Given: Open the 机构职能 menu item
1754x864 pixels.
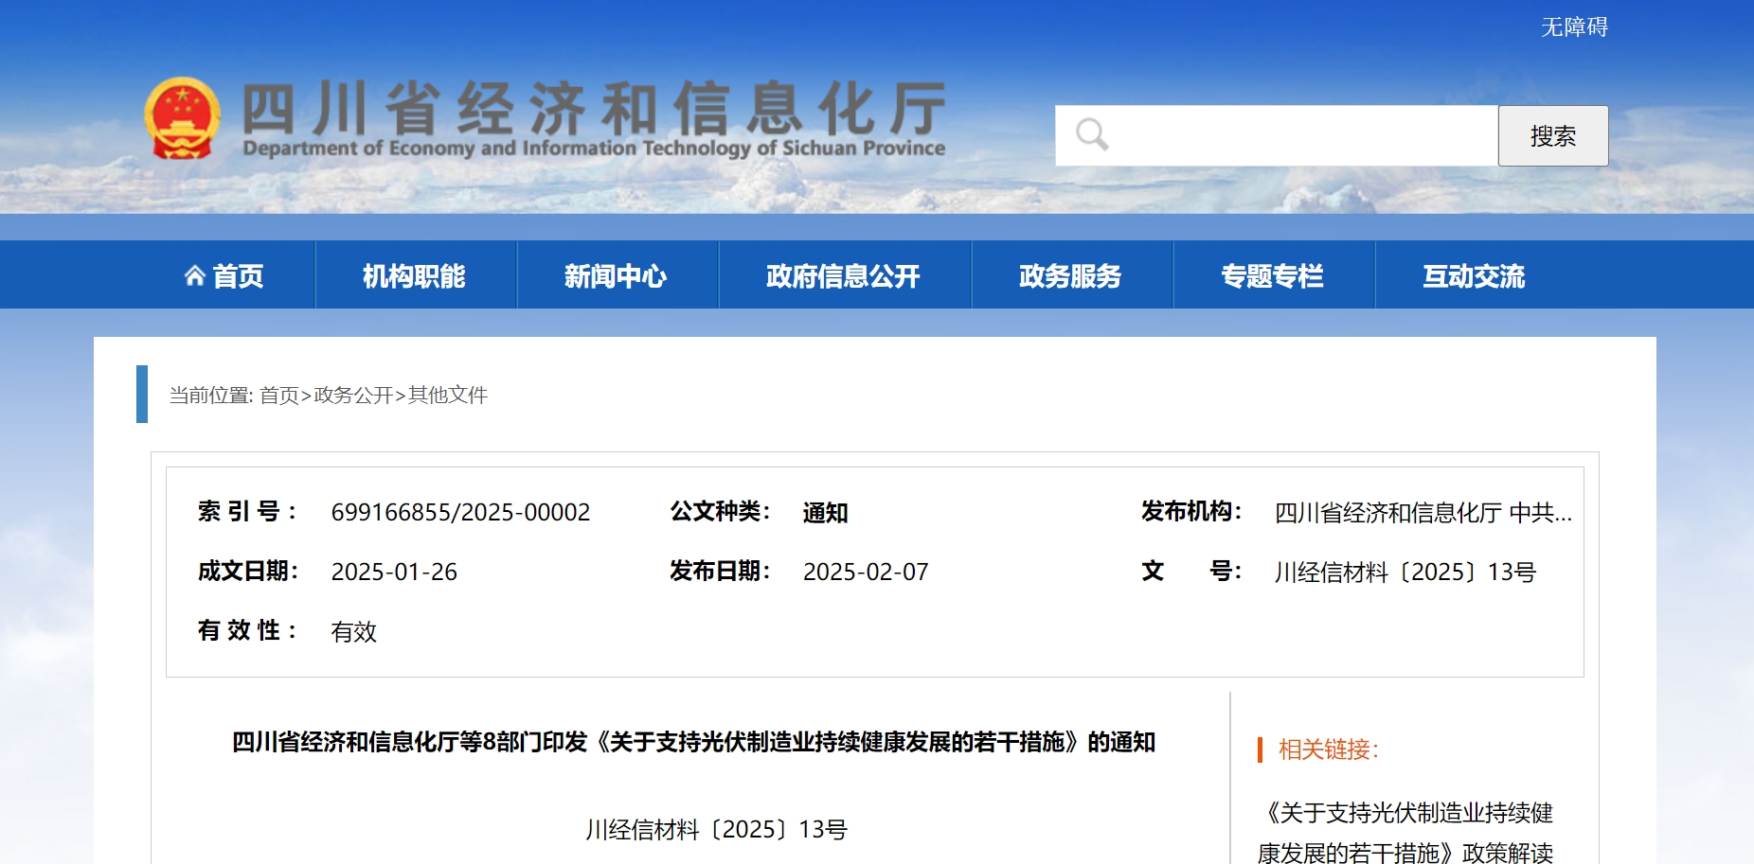Looking at the screenshot, I should (414, 275).
